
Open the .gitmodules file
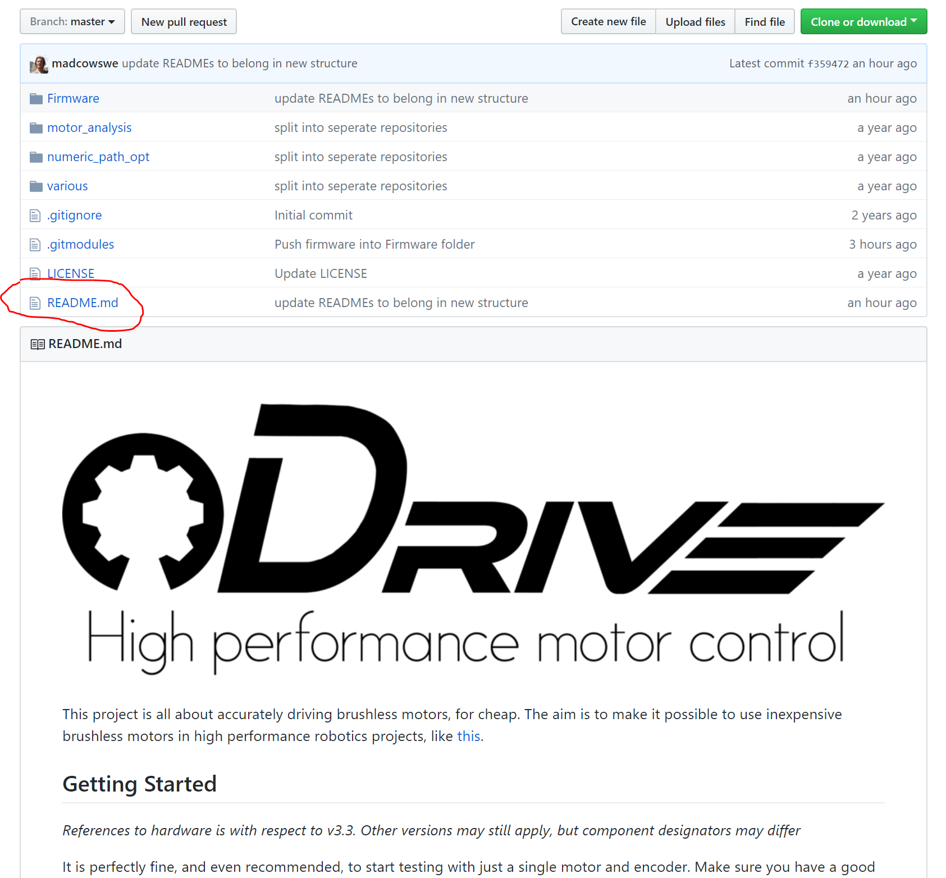pos(81,244)
